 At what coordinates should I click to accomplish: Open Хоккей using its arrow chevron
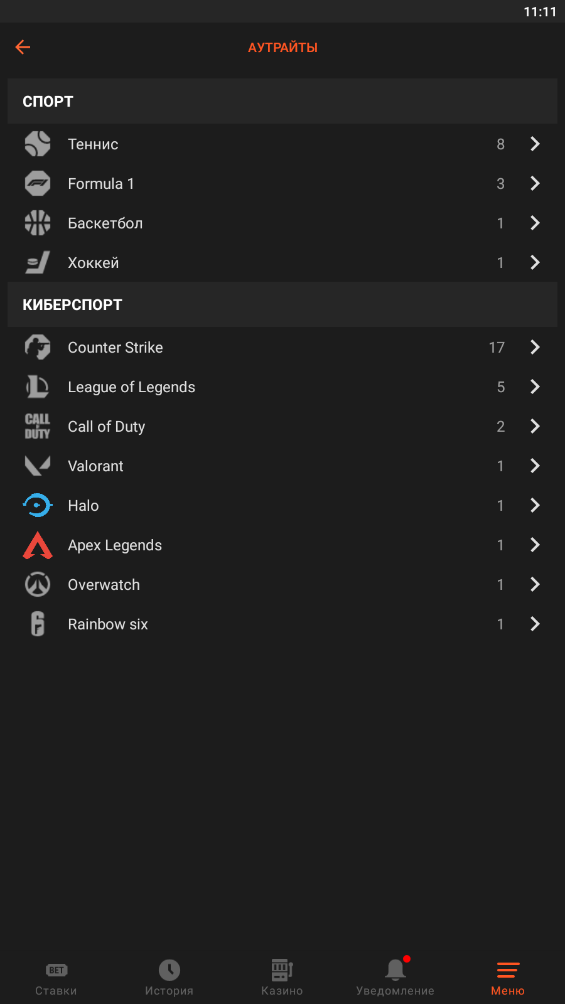tap(535, 262)
